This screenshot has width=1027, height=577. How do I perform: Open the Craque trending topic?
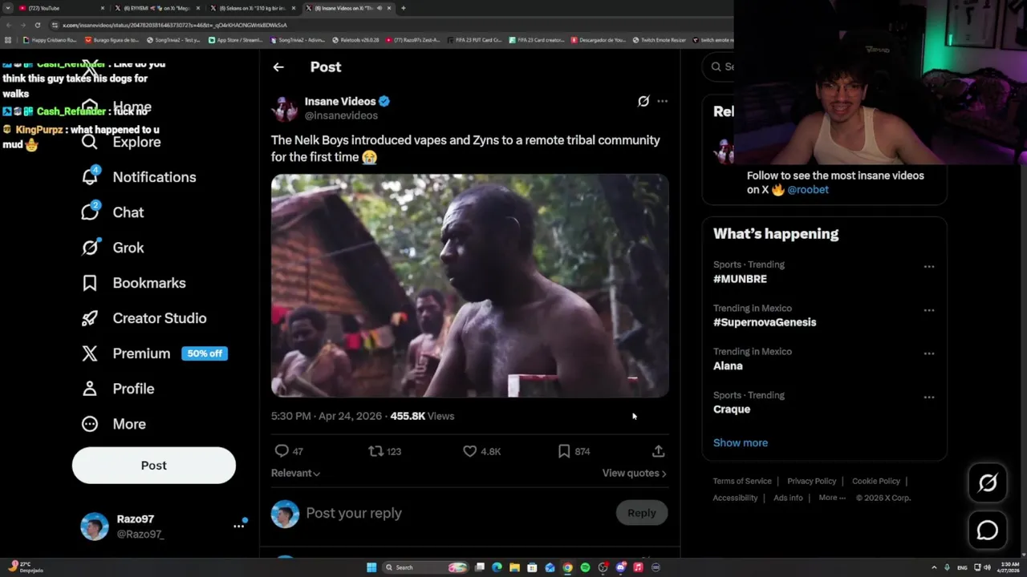[x=732, y=409]
